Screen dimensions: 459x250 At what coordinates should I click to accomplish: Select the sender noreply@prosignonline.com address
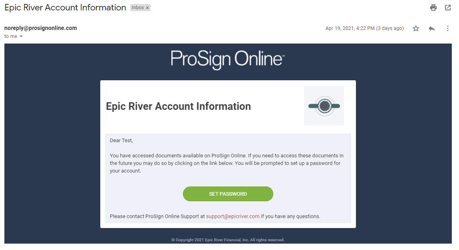point(41,28)
